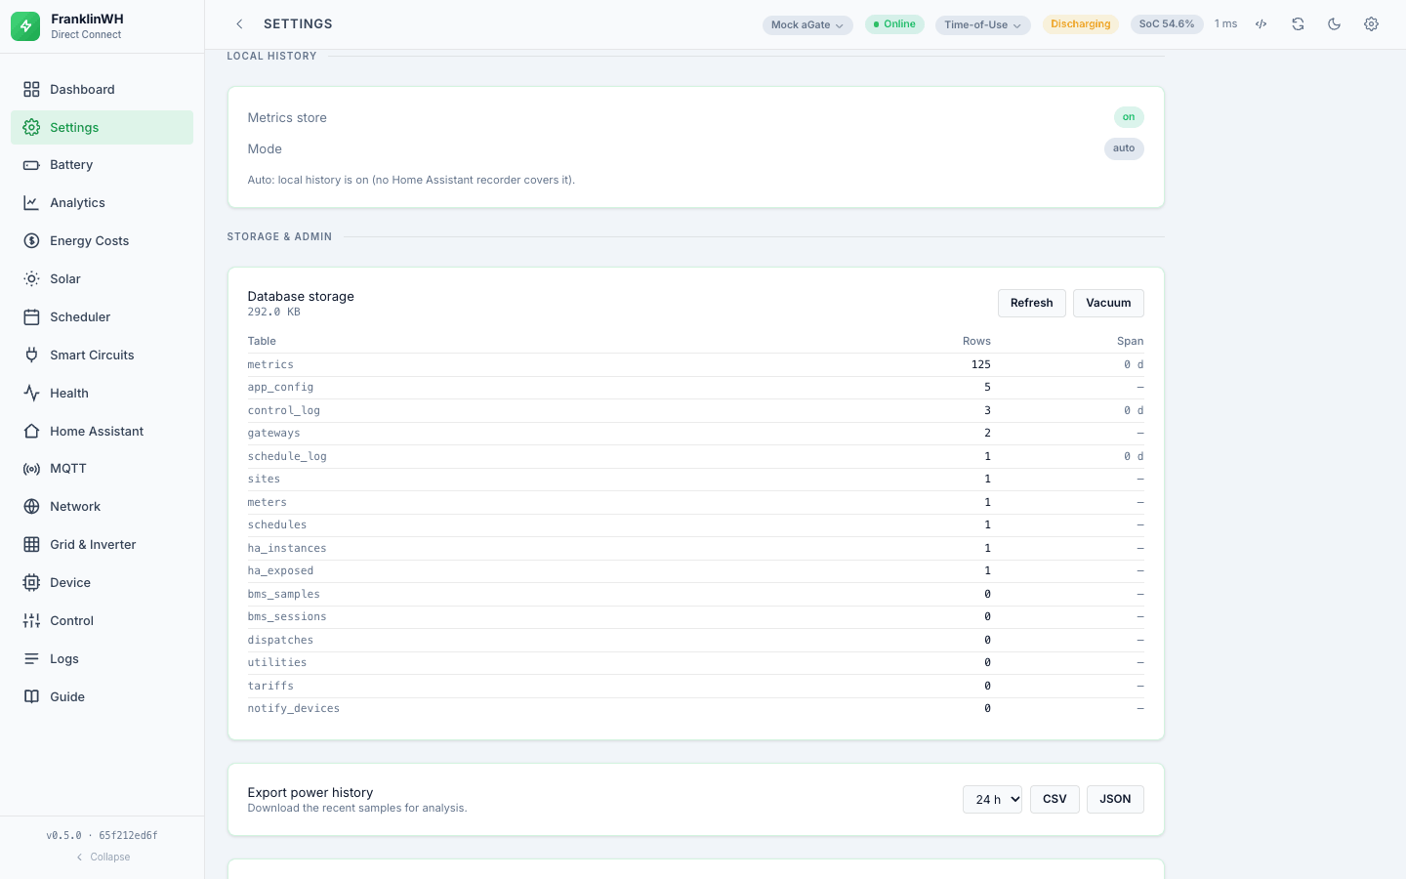This screenshot has height=879, width=1406.
Task: Click the Smart Circuits plug icon
Action: [x=31, y=356]
